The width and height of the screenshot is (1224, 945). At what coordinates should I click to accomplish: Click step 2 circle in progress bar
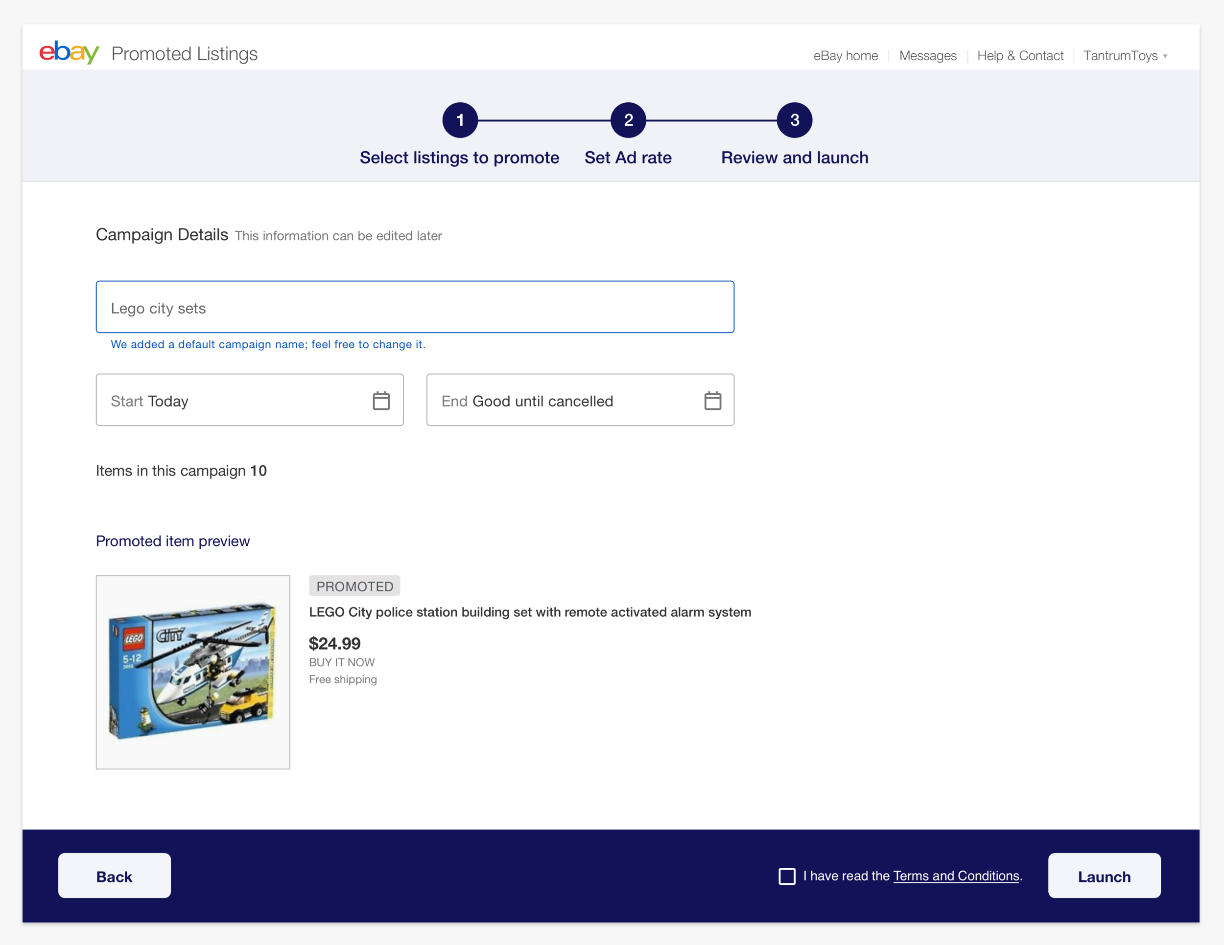point(628,120)
